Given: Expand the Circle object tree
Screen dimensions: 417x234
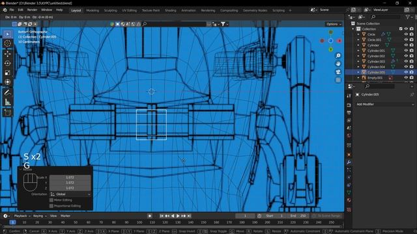Looking at the screenshot, I should pos(358,34).
